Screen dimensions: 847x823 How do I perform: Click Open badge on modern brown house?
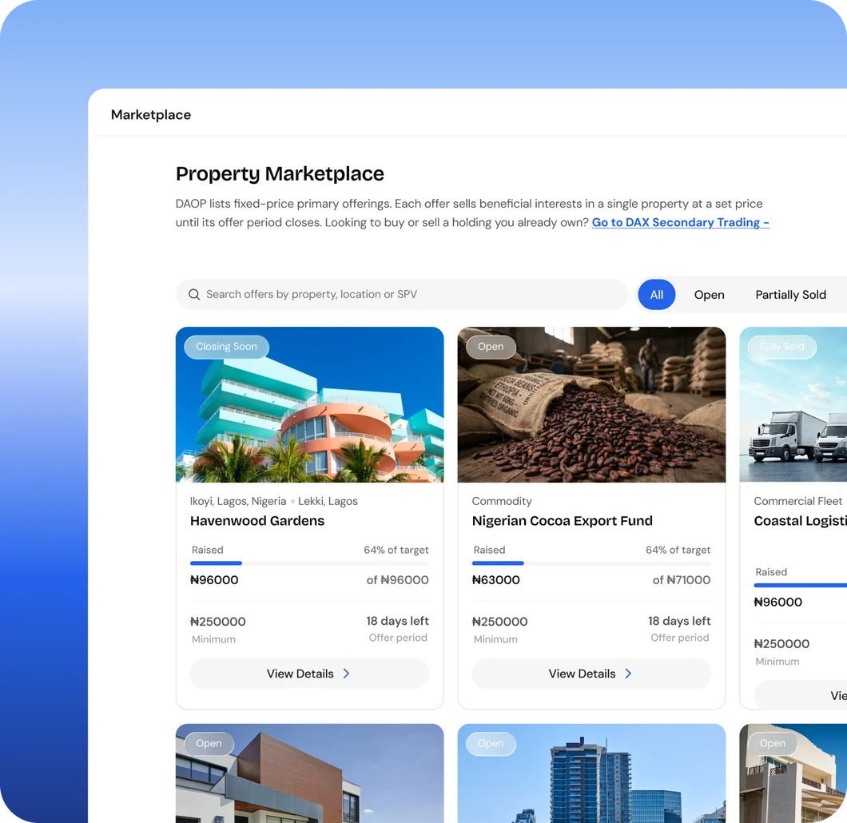(x=209, y=744)
